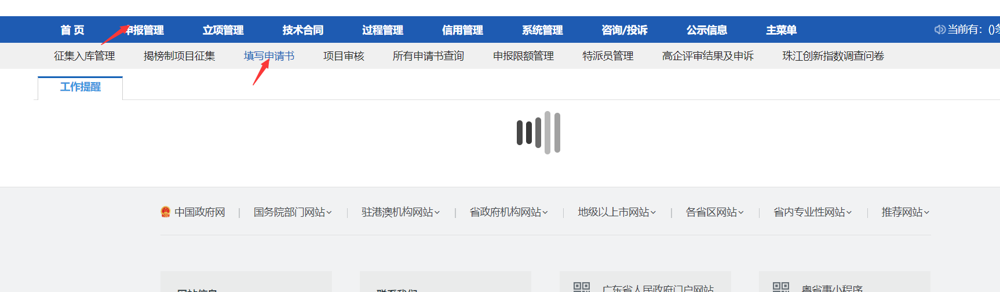Click QR icon beside 广东省人民政府门户网站
The image size is (1000, 292).
pyautogui.click(x=582, y=287)
